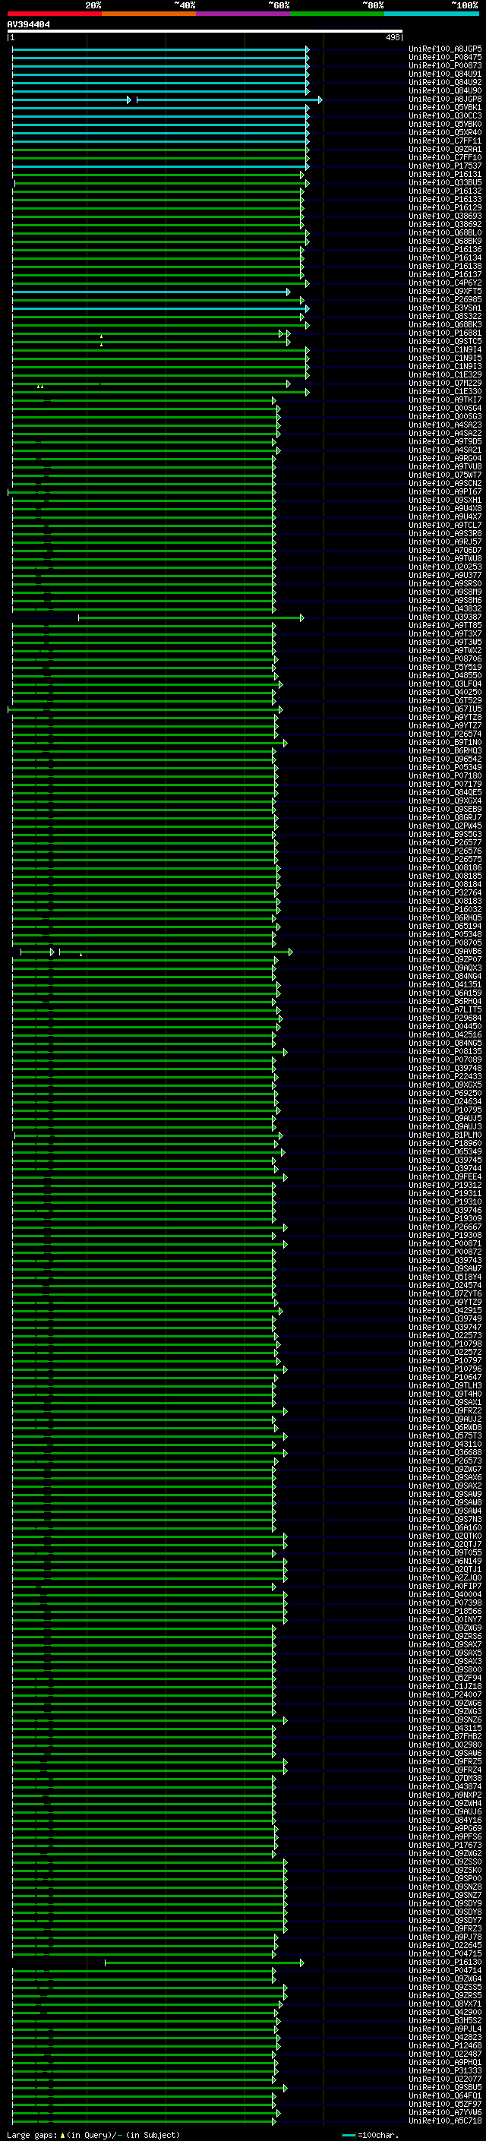Click the white AV394404 query length bar
The image size is (486, 2141).
pyautogui.click(x=205, y=30)
